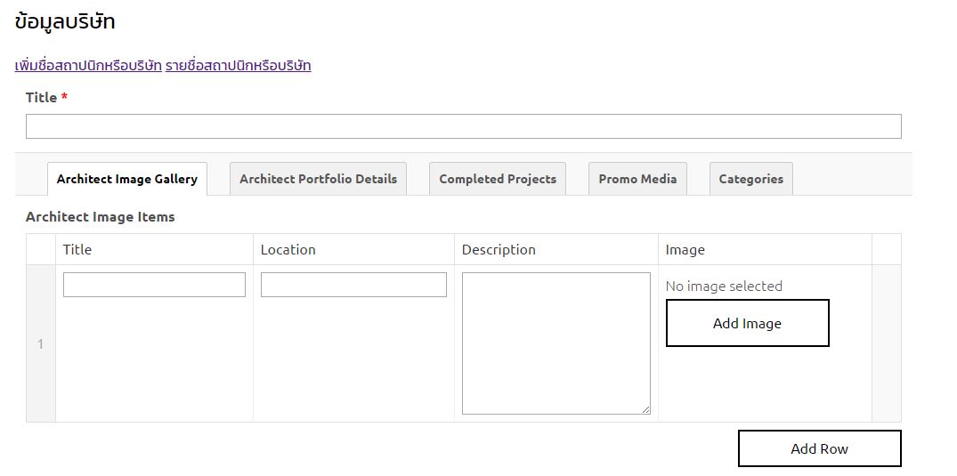Screen dimensions: 957x476
Task: Click the Description column header
Action: 499,250
